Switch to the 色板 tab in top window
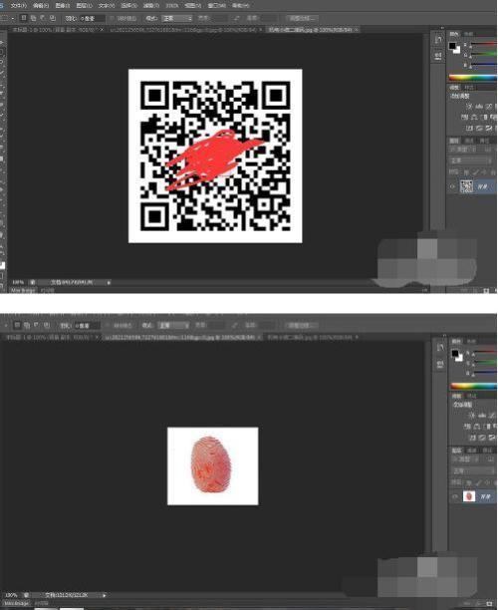The height and width of the screenshot is (610, 498). pyautogui.click(x=469, y=34)
